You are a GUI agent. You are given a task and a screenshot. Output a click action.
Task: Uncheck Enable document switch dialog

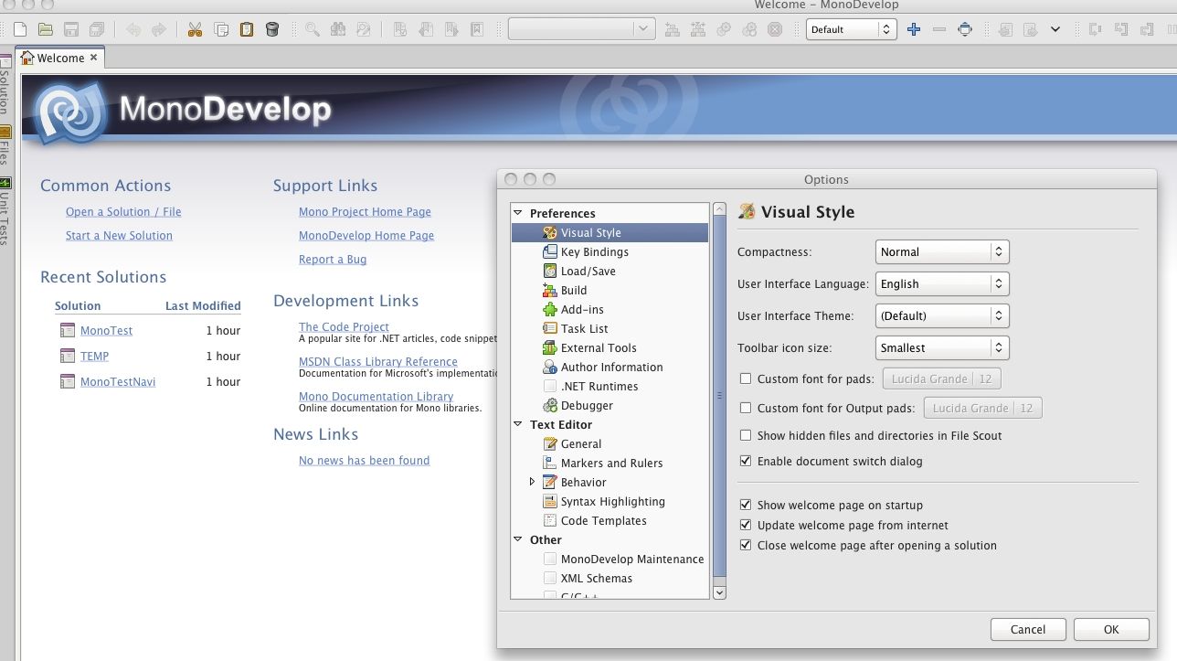[x=746, y=461]
